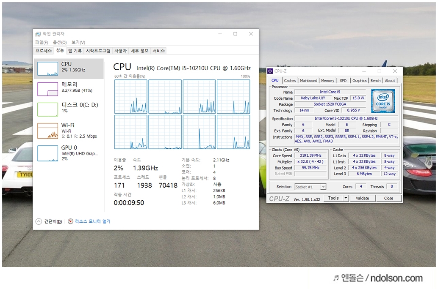Click the Core Speed 3191.39 MHz field
This screenshot has height=289, width=438.
[x=310, y=155]
